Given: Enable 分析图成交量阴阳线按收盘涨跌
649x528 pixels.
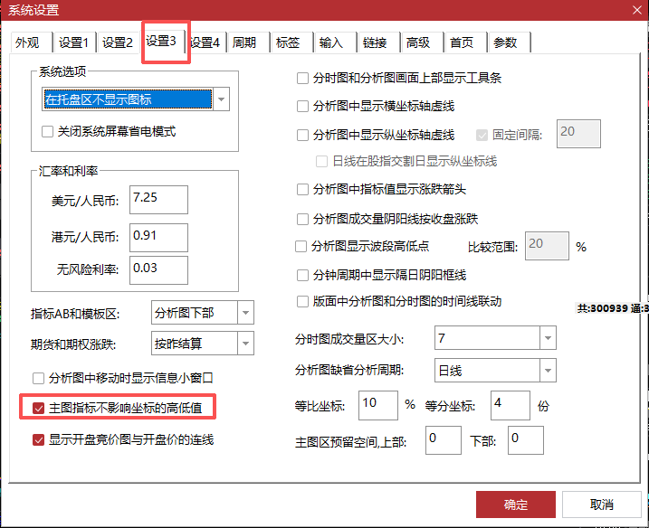Looking at the screenshot, I should [302, 219].
